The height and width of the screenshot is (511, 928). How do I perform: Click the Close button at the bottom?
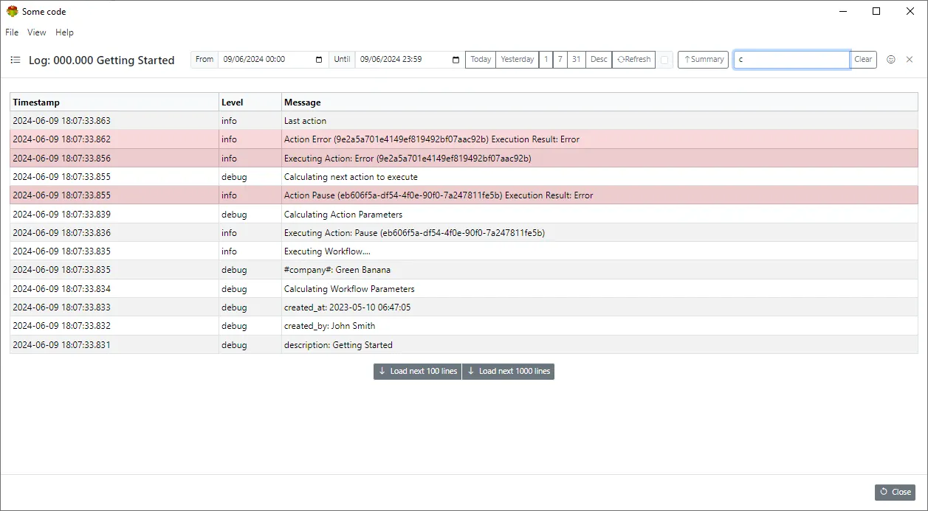pyautogui.click(x=895, y=492)
